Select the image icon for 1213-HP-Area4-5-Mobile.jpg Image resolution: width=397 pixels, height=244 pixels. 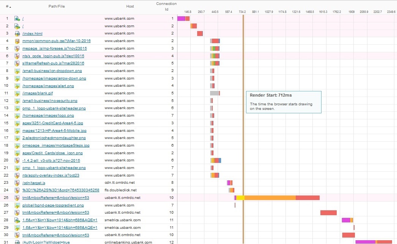17,131
